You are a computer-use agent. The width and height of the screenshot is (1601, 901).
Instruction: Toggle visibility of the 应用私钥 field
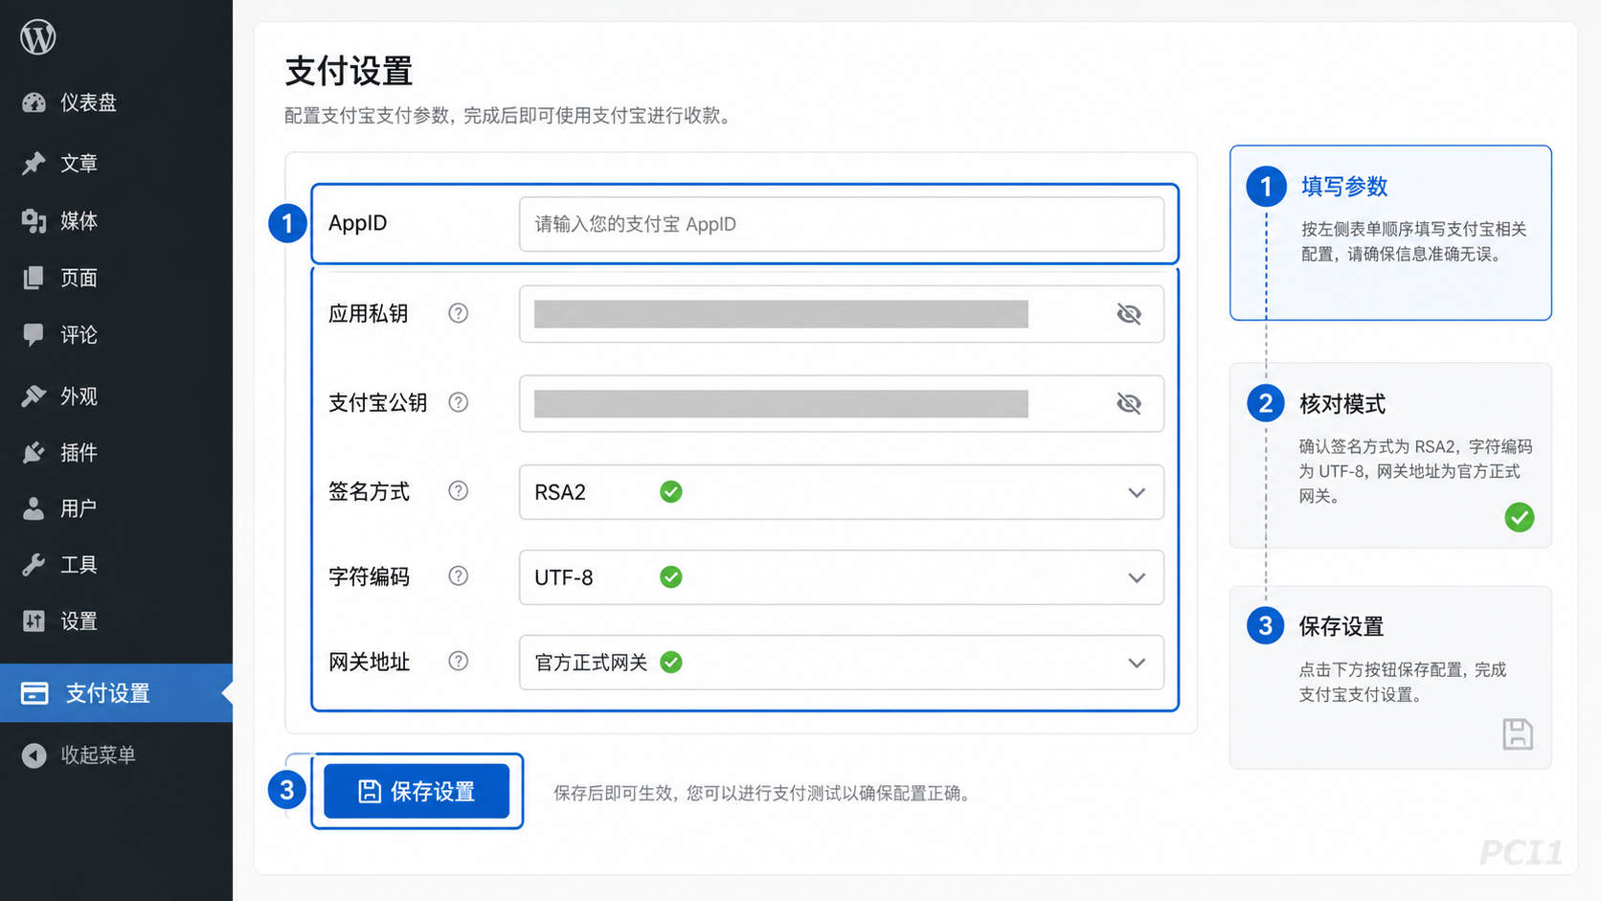1129,314
